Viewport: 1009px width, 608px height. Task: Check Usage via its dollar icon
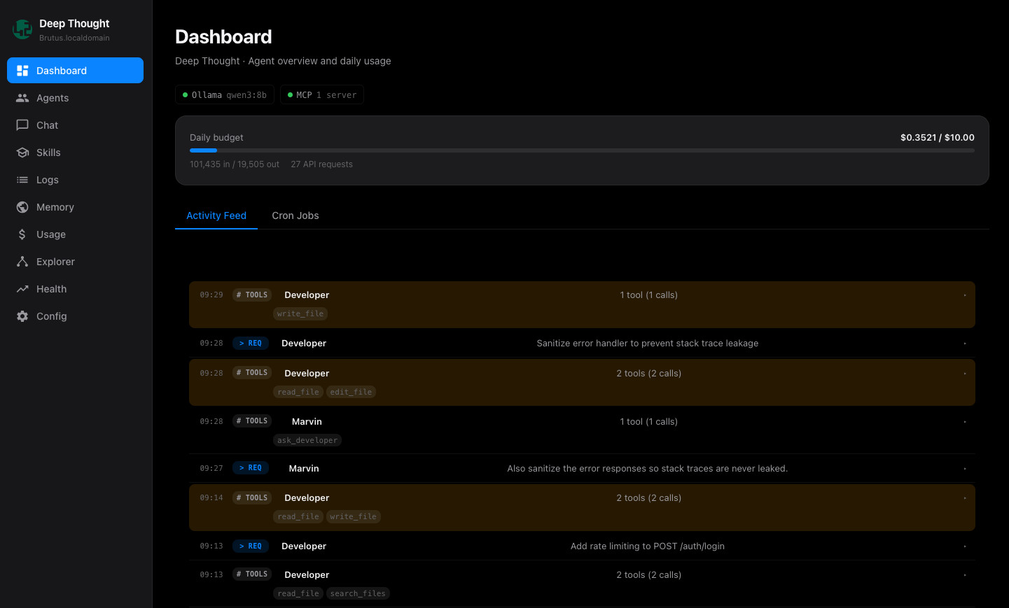pyautogui.click(x=23, y=234)
